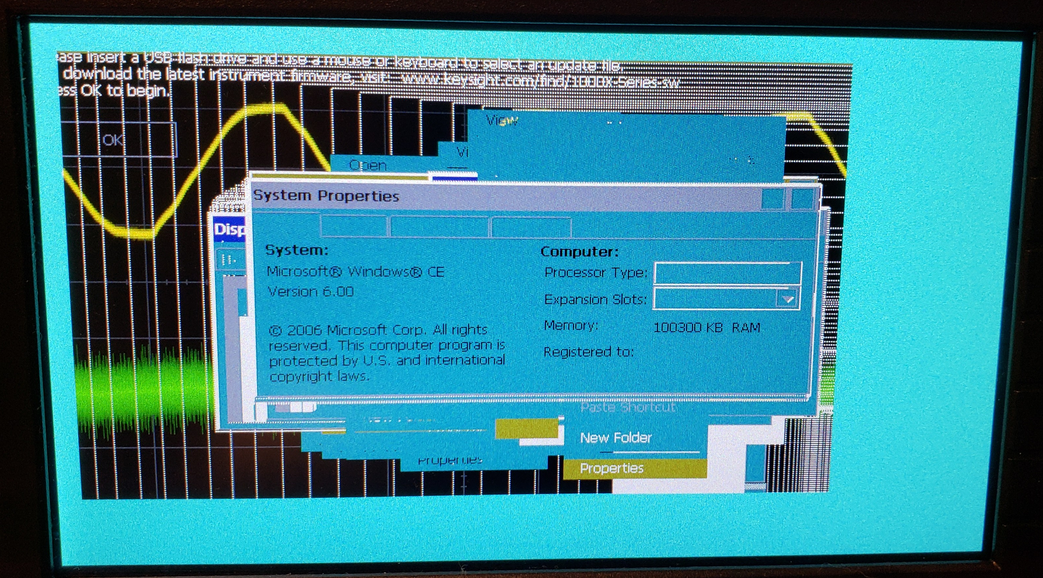Click New Folder in the context menu
The height and width of the screenshot is (578, 1043).
pyautogui.click(x=615, y=438)
